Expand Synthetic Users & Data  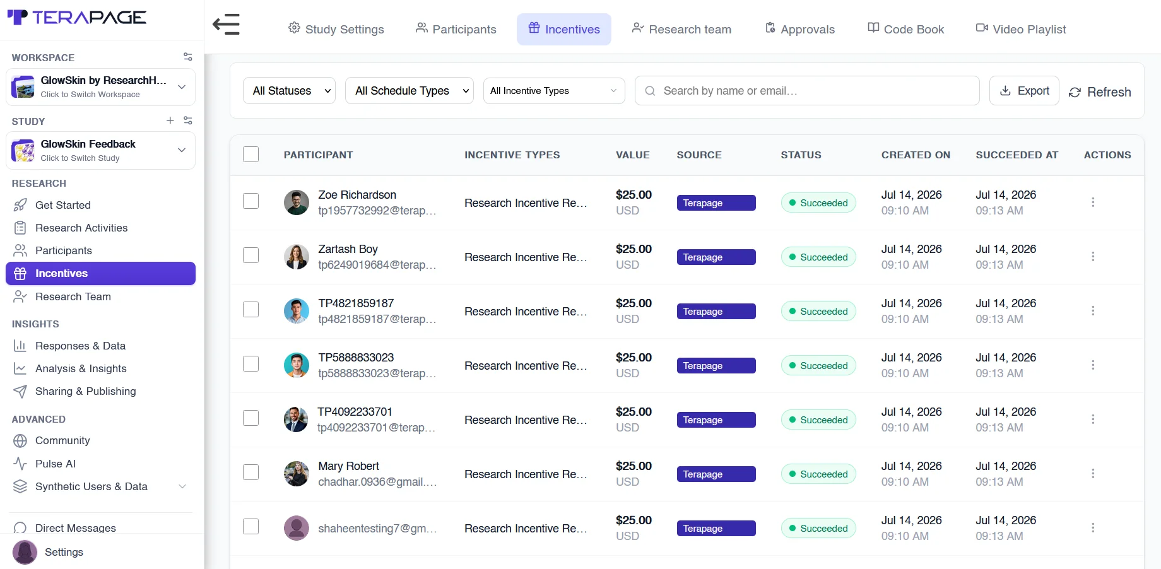click(x=101, y=486)
